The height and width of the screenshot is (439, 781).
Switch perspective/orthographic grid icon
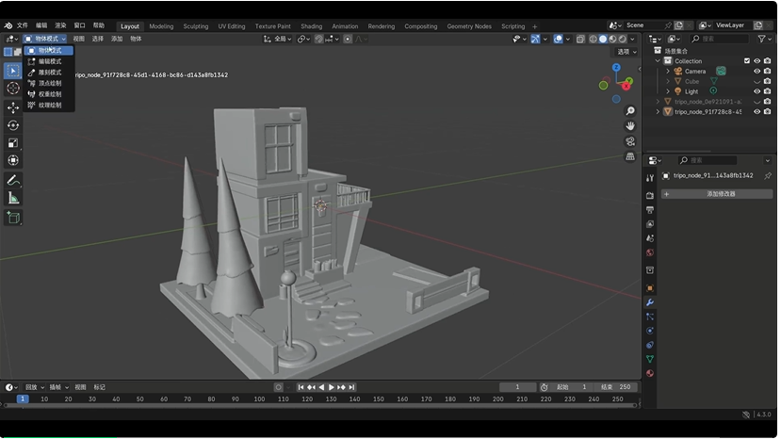tap(630, 156)
